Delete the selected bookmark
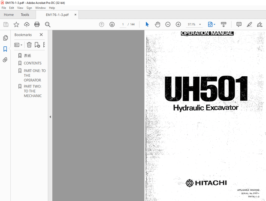Image resolution: width=266 pixels, height=201 pixels. point(29,45)
